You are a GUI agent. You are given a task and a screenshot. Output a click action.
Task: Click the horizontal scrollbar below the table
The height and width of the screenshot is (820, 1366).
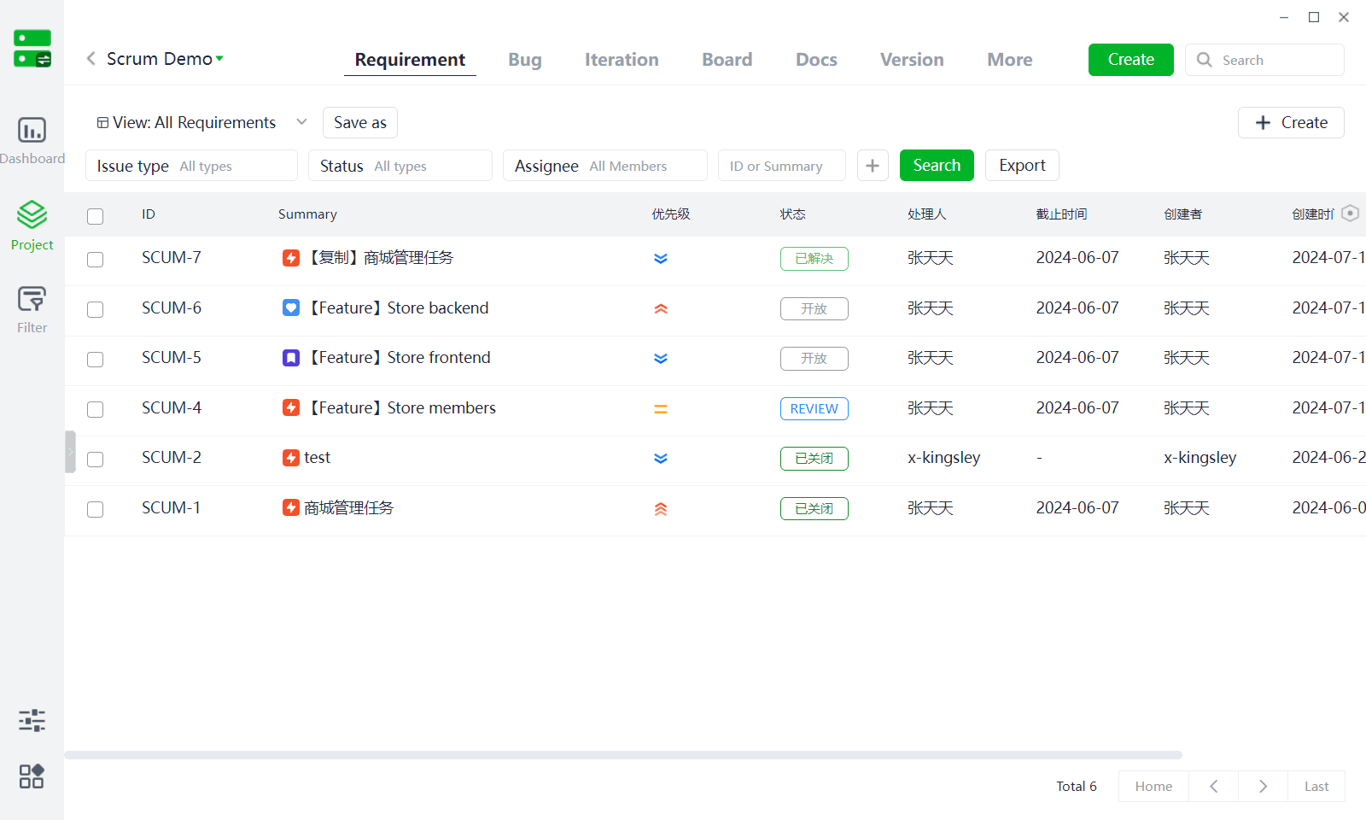623,755
